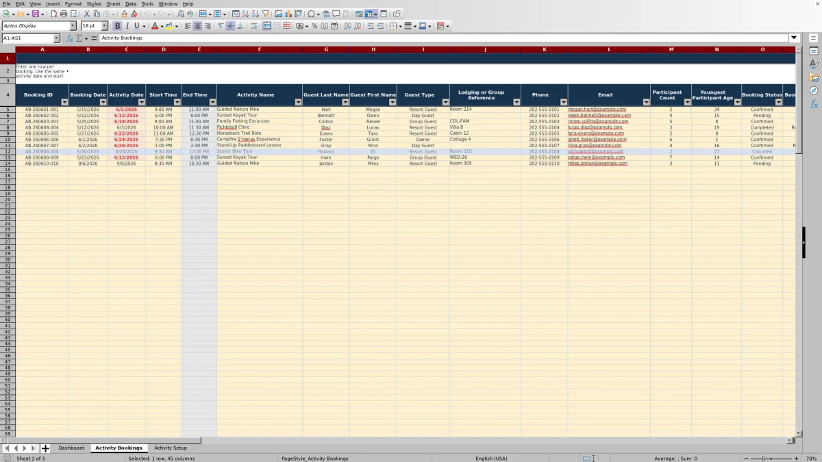Open Guest Type column filter dropdown
Viewport: 822px width, 462px height.
click(x=446, y=102)
